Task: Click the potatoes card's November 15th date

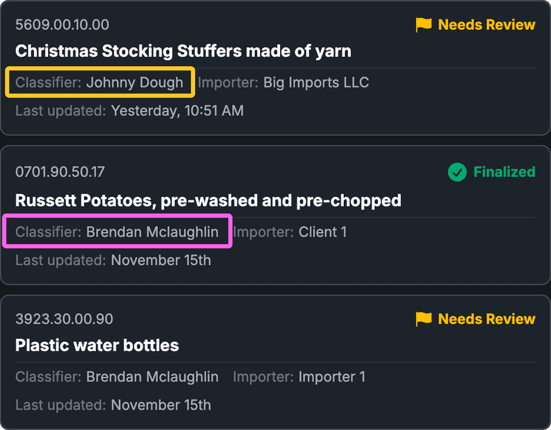Action: (161, 261)
